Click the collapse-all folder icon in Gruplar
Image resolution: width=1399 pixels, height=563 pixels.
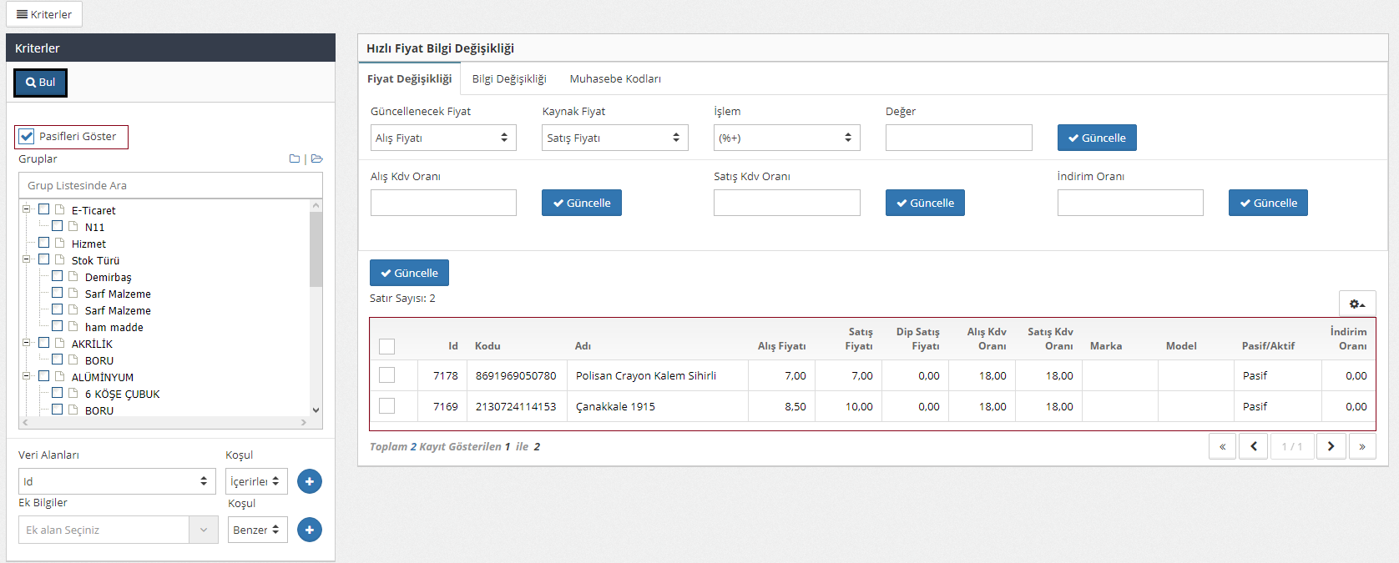click(x=295, y=158)
